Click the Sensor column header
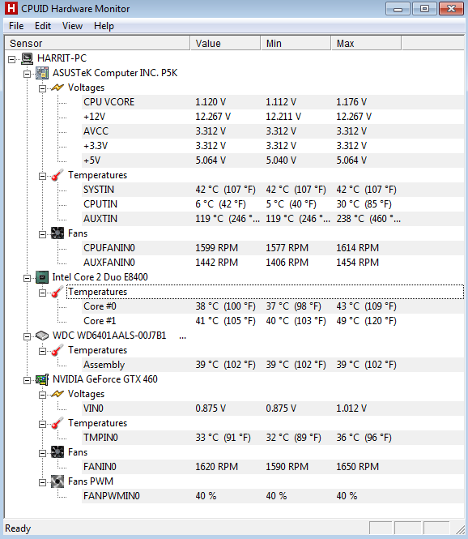The image size is (468, 539). tap(97, 44)
